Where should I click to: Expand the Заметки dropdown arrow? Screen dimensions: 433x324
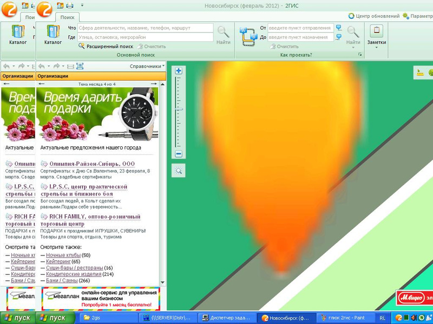[376, 48]
